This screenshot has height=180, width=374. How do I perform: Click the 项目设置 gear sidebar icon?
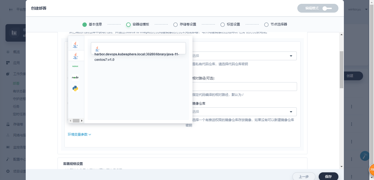(8, 171)
